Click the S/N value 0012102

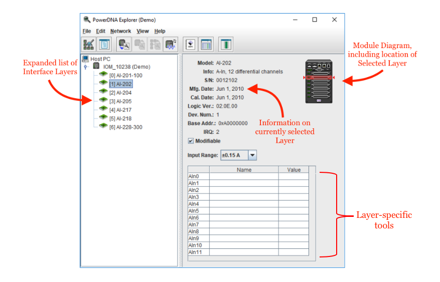tap(227, 80)
